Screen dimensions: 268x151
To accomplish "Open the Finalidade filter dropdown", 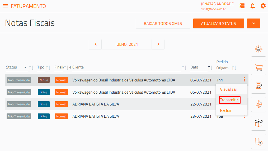I will [60, 67].
